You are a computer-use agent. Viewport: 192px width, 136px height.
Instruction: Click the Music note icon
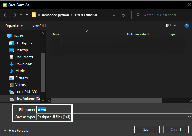[x=12, y=71]
